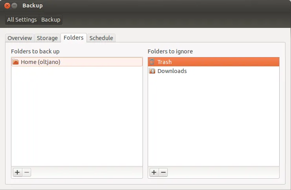Select the Folders tab

(x=73, y=38)
